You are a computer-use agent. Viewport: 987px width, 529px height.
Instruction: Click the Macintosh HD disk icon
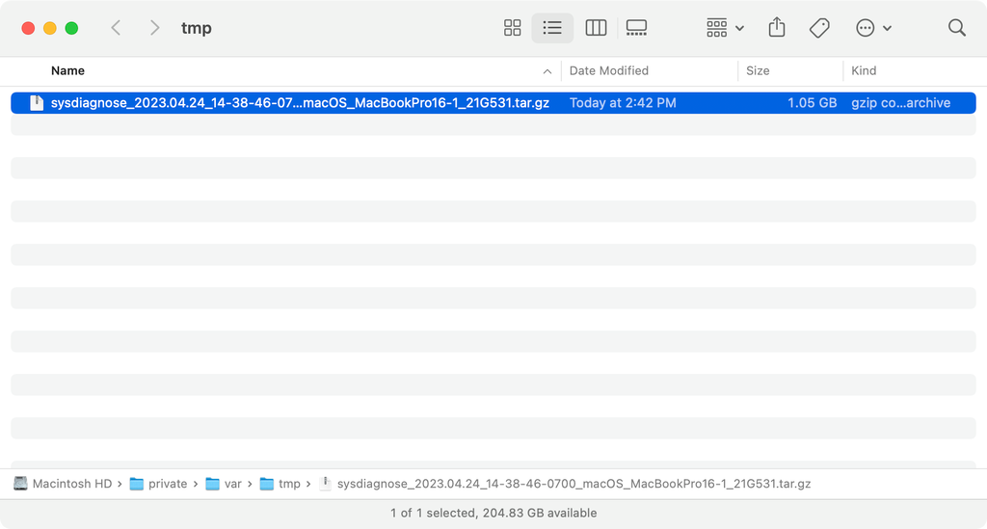tap(21, 483)
